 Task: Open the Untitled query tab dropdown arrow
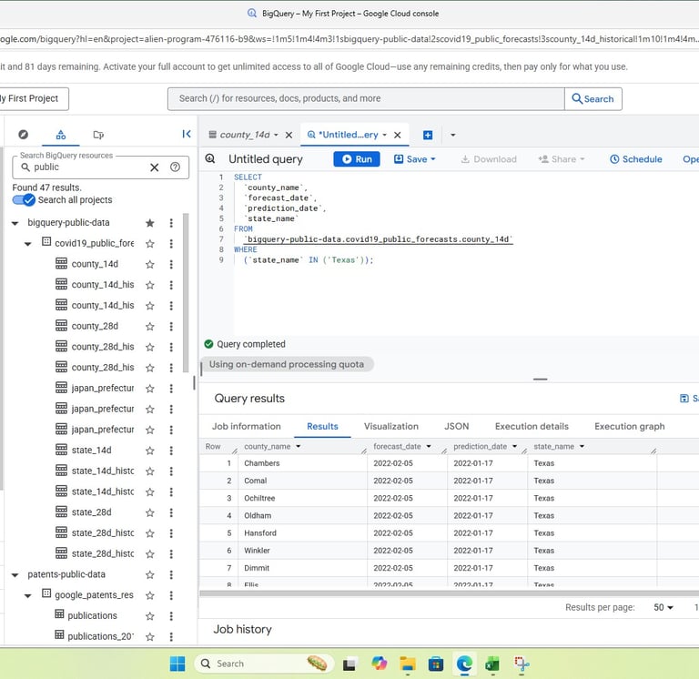[384, 135]
